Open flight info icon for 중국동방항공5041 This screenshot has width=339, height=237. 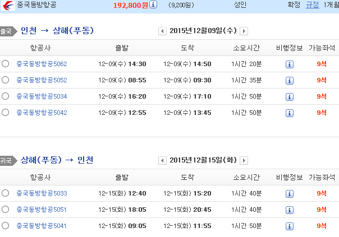coord(290,226)
